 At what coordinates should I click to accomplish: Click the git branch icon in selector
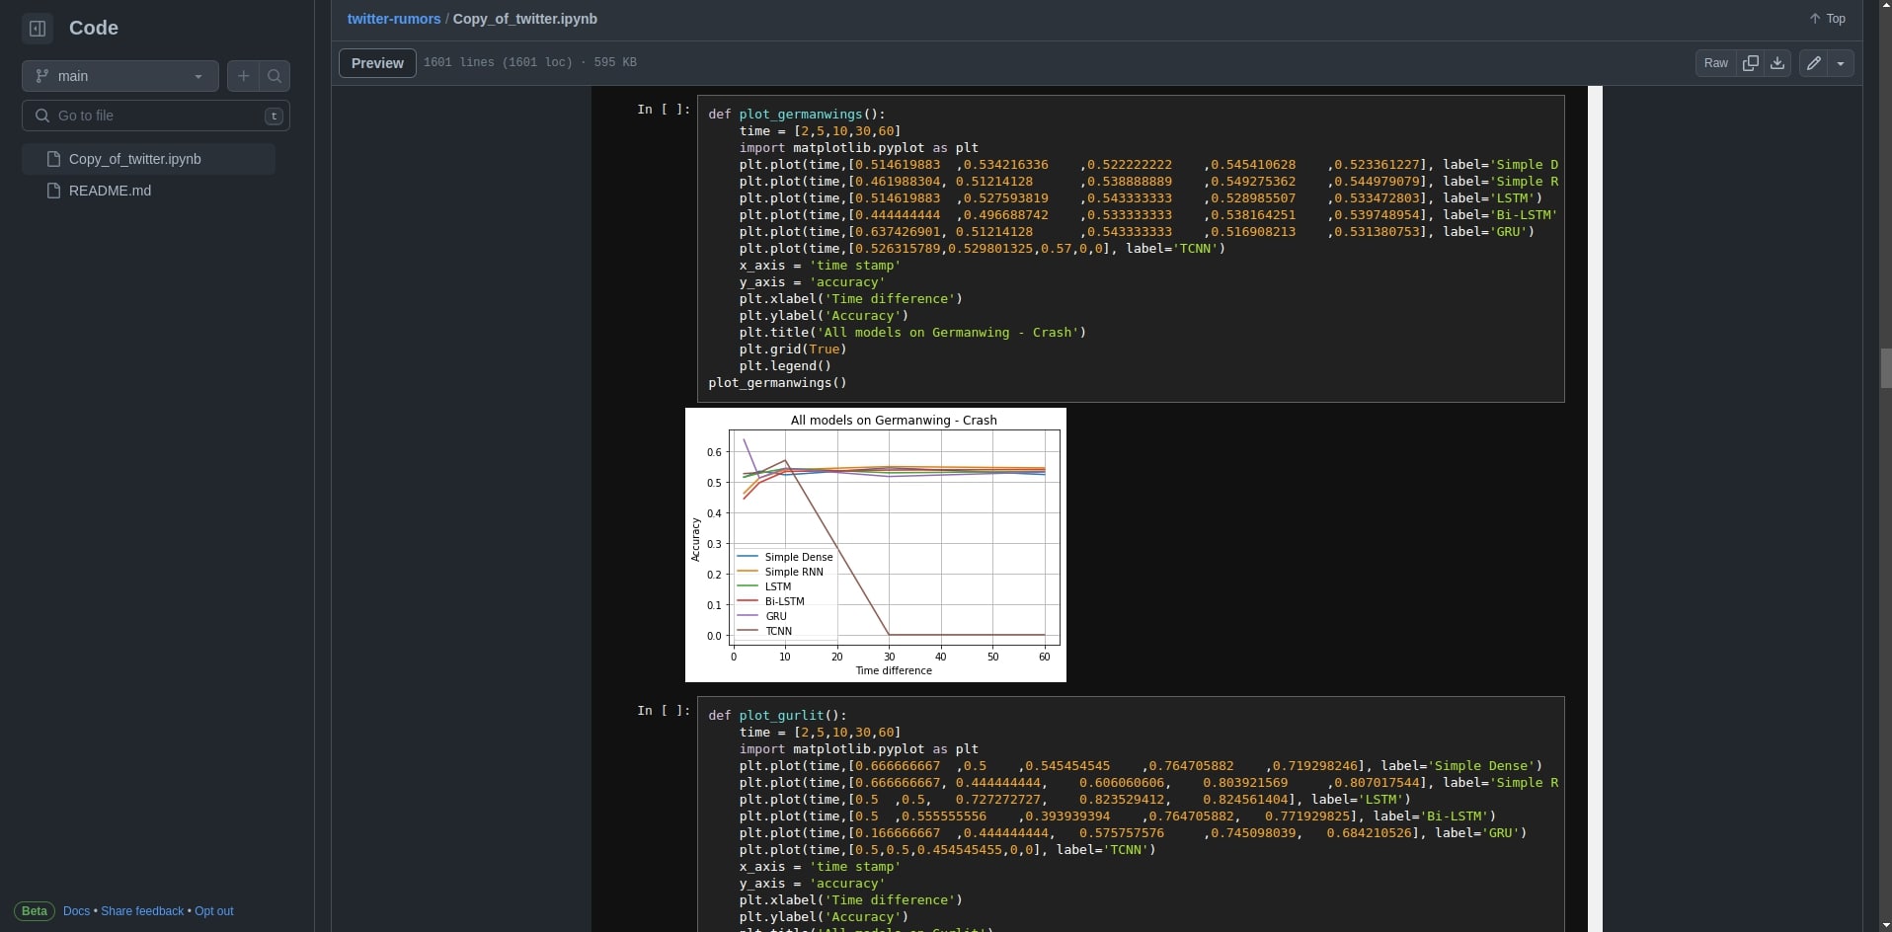(x=41, y=76)
